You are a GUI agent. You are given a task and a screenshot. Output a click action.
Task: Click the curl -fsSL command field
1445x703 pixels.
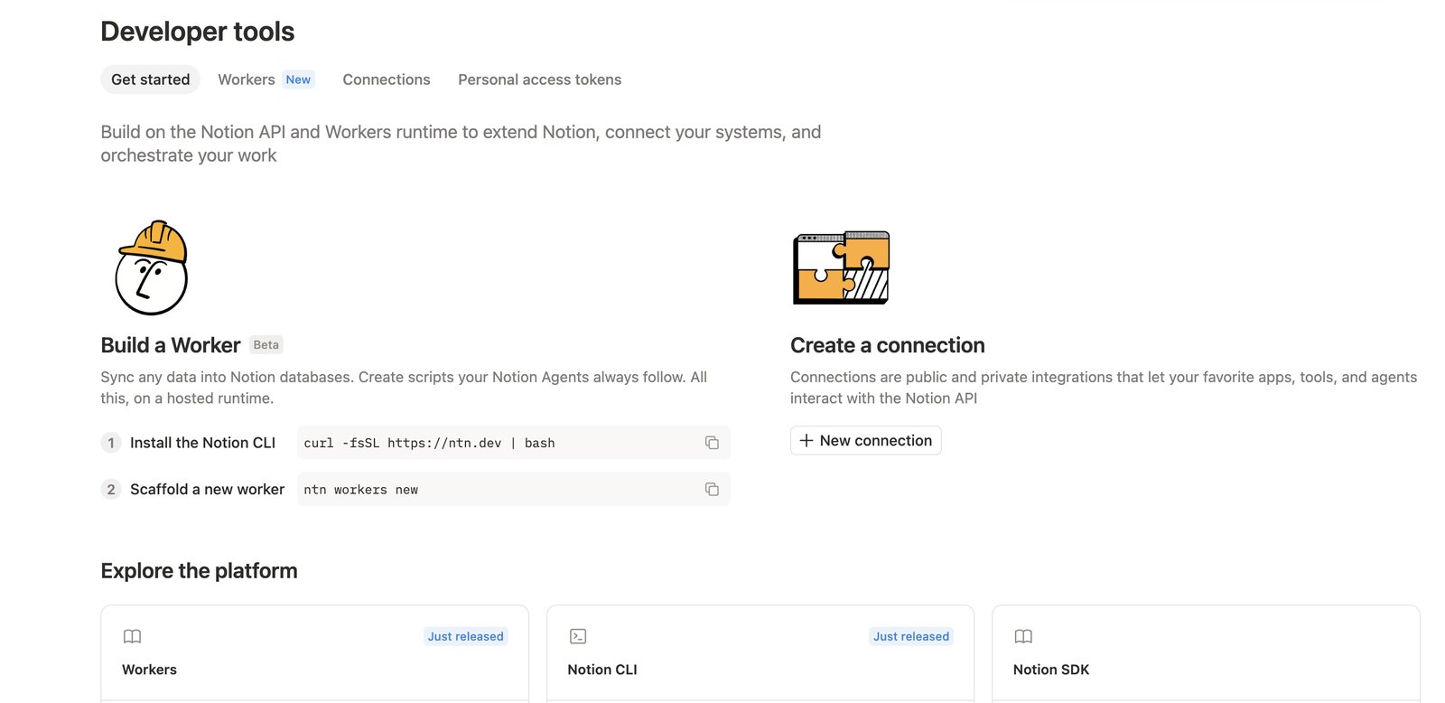click(x=514, y=443)
